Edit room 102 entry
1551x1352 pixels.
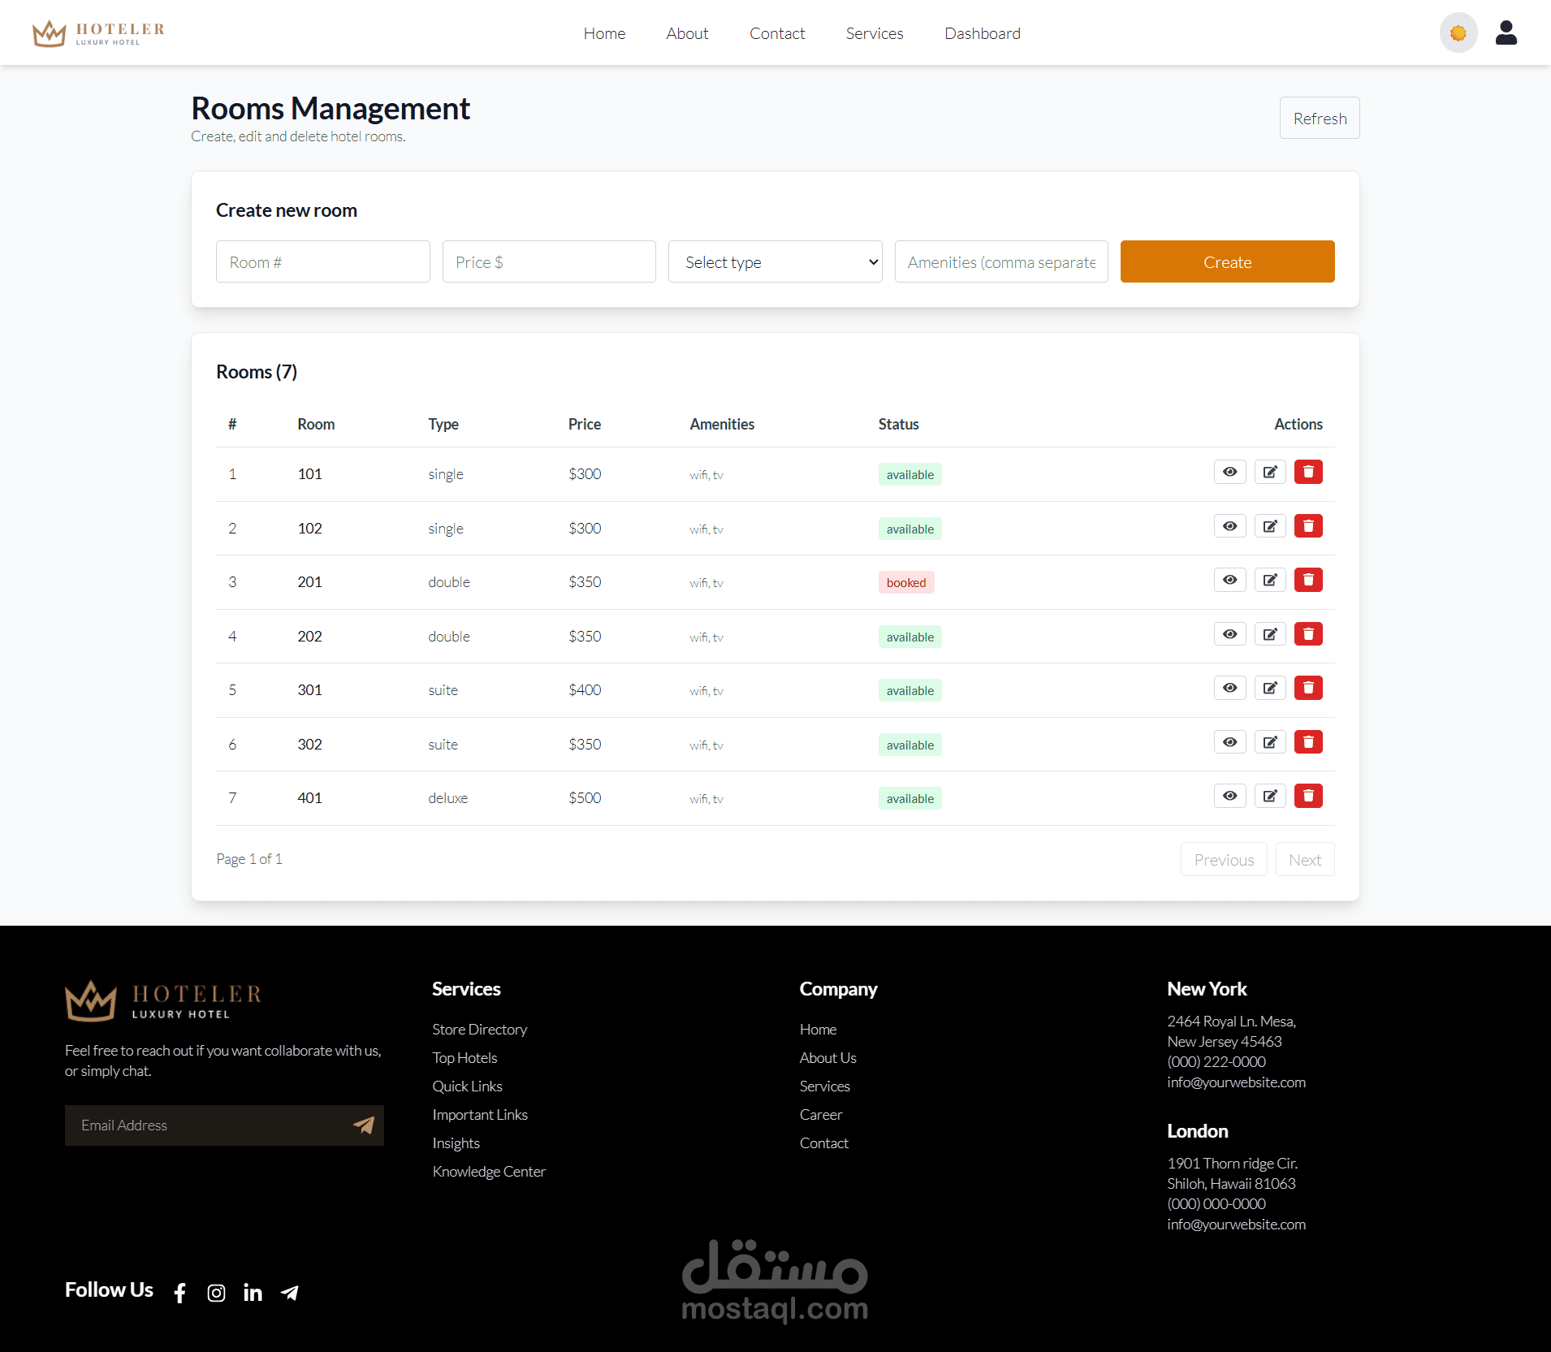1270,526
